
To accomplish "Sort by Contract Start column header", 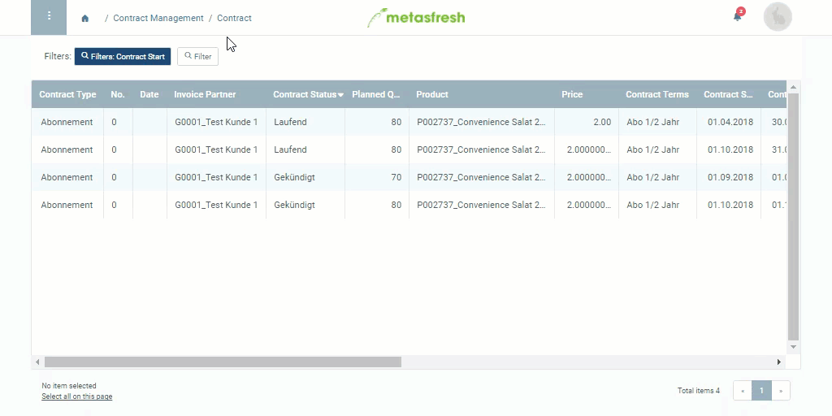I will point(728,94).
